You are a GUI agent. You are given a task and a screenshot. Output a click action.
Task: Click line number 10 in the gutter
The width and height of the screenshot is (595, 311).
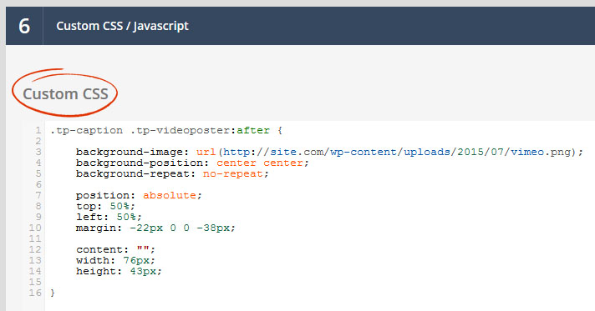point(35,228)
